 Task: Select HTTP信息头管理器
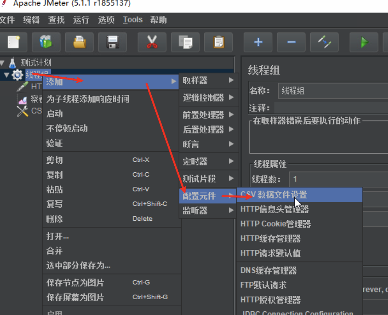(x=300, y=209)
